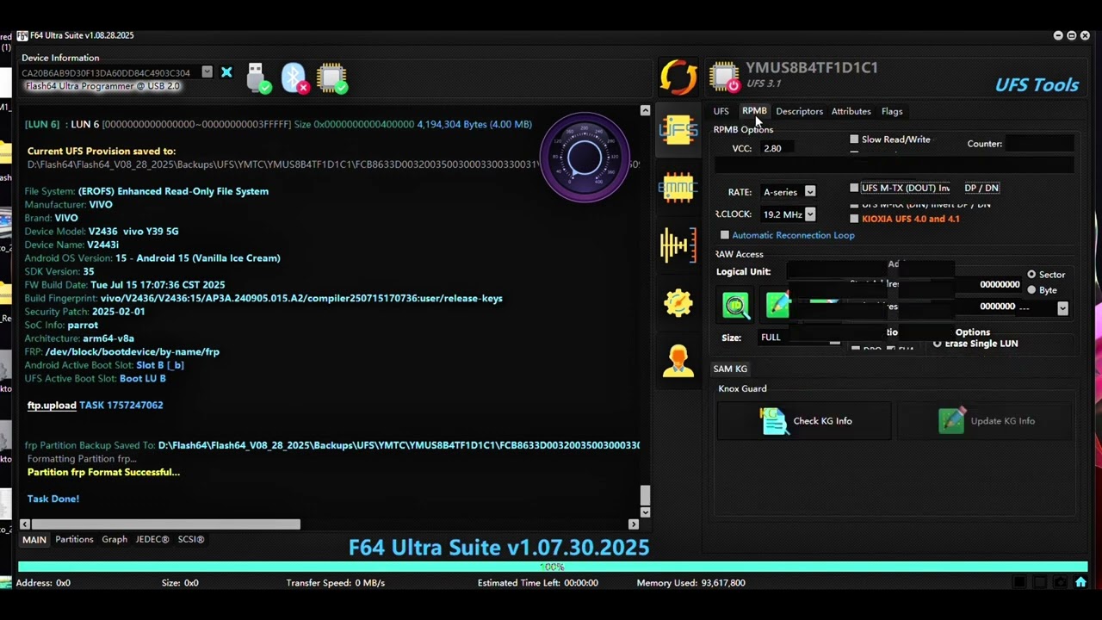1102x620 pixels.
Task: Click the log scroll-up arrow
Action: coord(646,110)
